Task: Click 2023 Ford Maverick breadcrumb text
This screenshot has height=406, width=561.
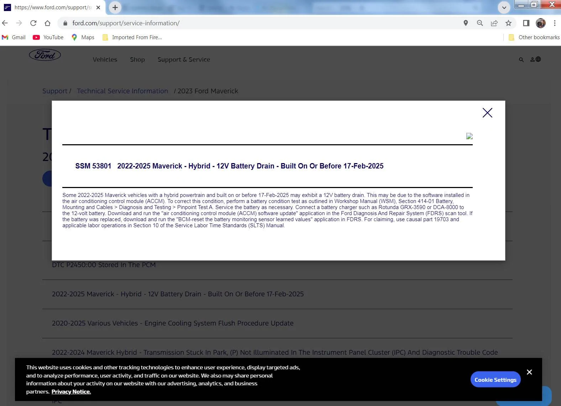Action: (208, 91)
